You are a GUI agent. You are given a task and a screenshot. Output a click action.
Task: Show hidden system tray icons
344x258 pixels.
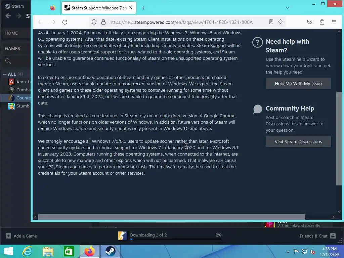pyautogui.click(x=288, y=252)
